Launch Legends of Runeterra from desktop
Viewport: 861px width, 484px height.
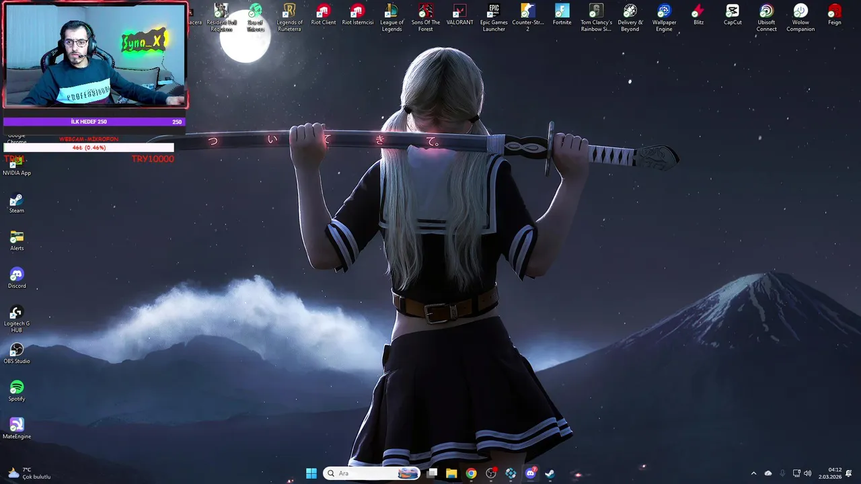[289, 17]
